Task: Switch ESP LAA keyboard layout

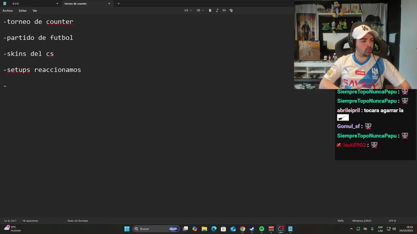Action: click(381, 229)
